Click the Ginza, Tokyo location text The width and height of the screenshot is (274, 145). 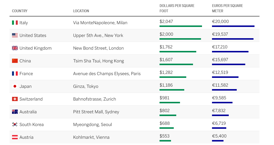[x=85, y=87]
